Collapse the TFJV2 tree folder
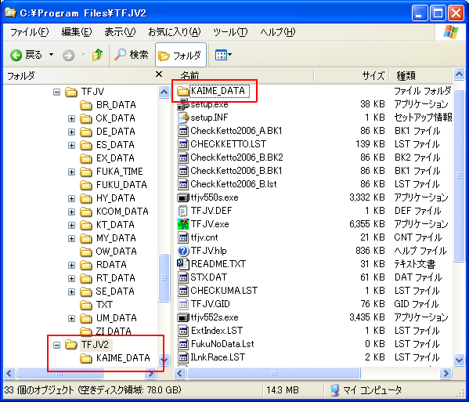This screenshot has height=402, width=469. click(56, 345)
